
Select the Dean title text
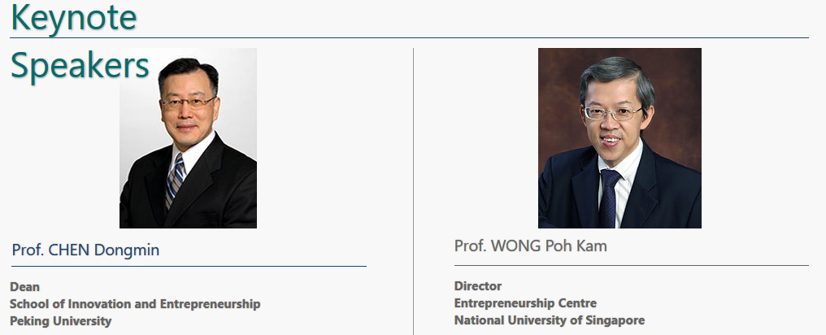click(24, 287)
